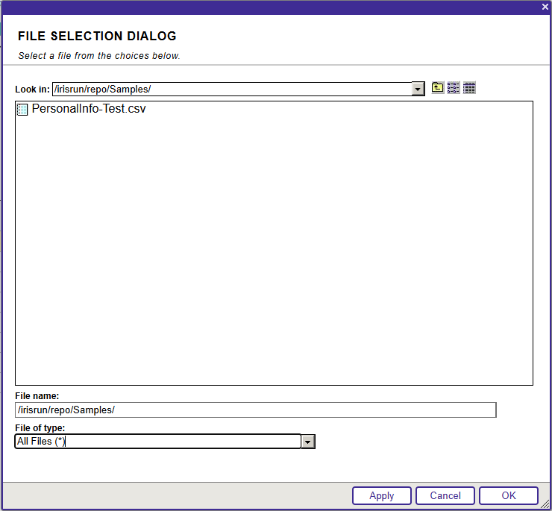Click the File name text field
552x511 pixels.
pos(255,410)
